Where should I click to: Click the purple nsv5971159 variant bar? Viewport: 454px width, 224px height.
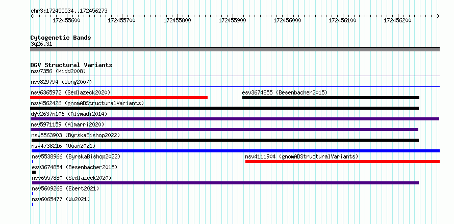224,130
